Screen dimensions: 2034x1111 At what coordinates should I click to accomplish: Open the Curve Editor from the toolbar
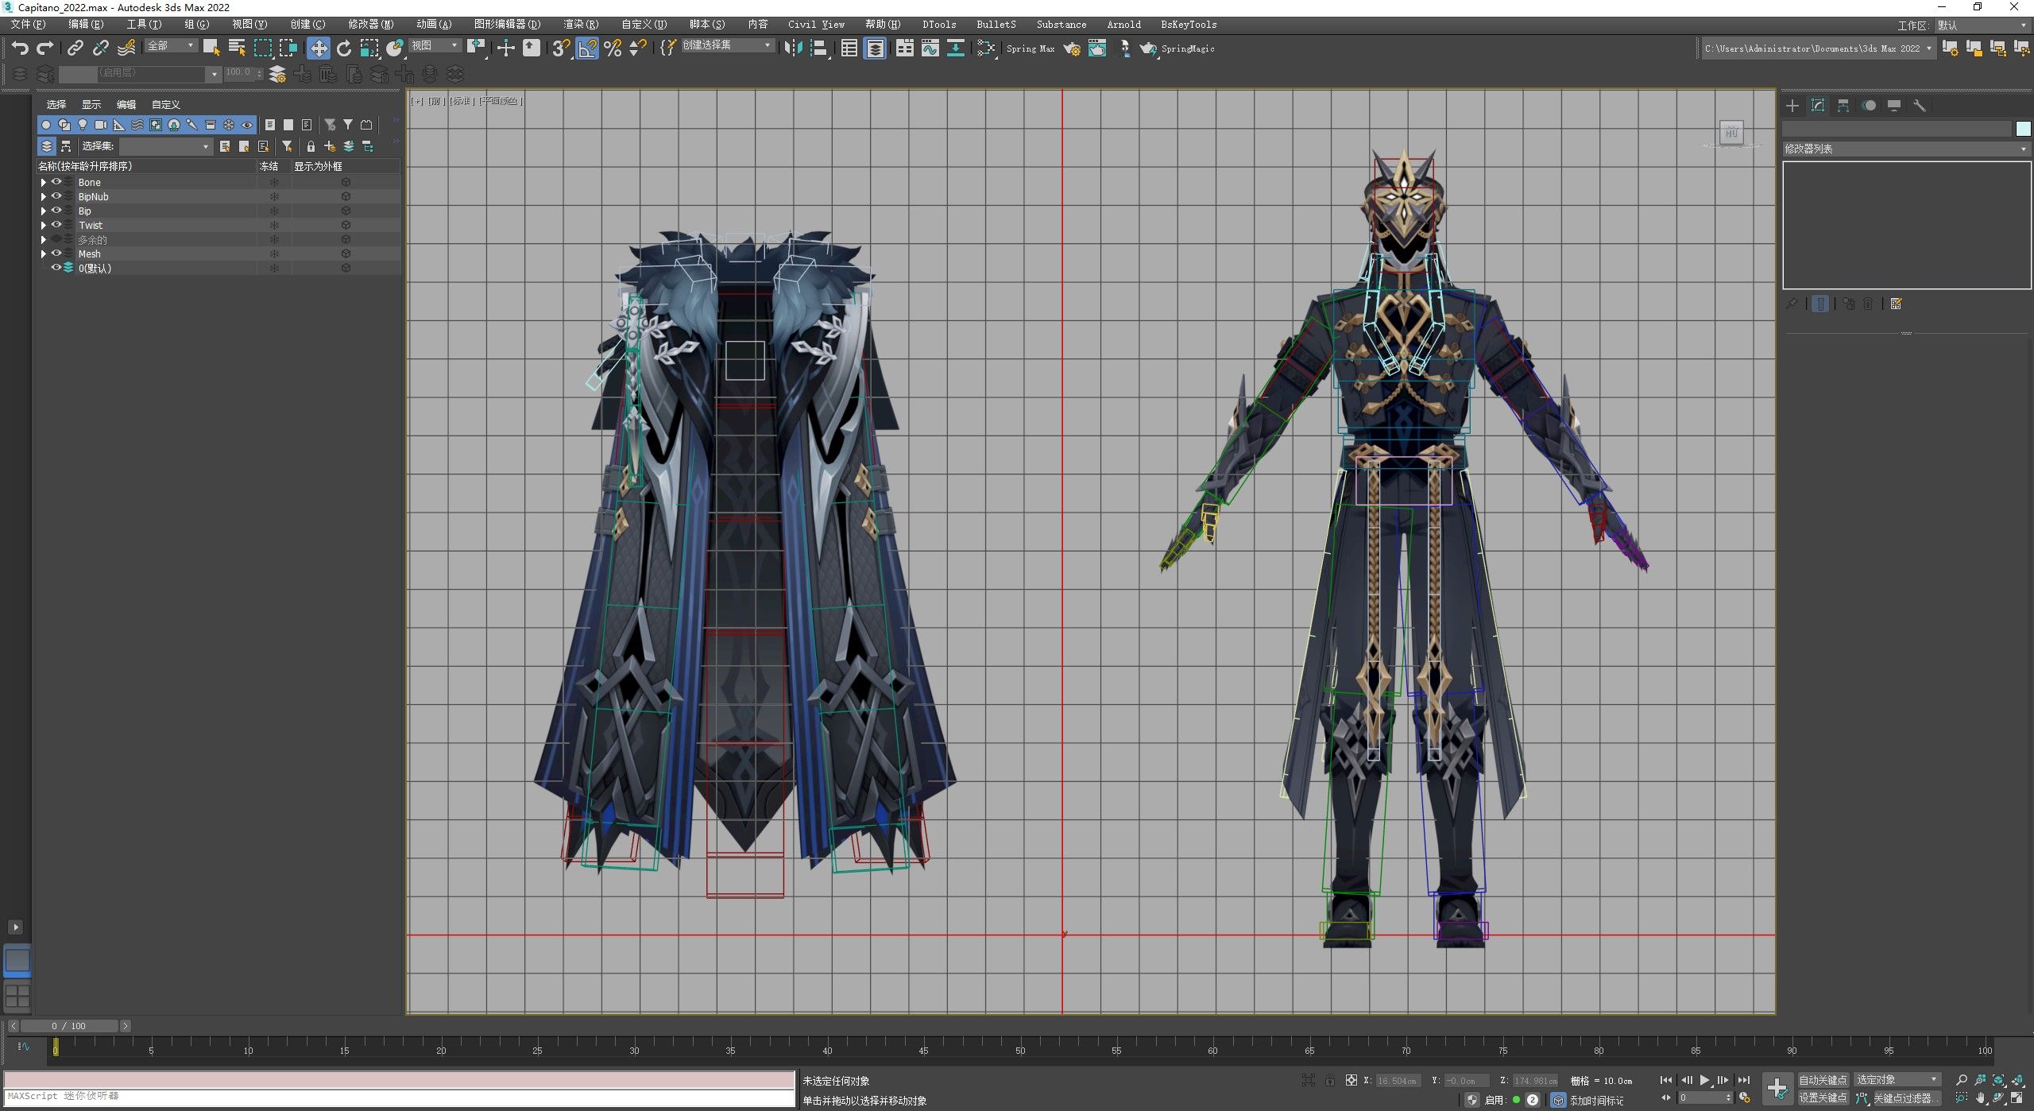[x=930, y=48]
